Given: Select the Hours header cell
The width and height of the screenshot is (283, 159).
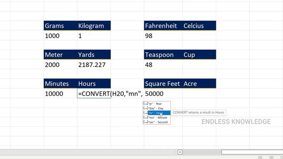Looking at the screenshot, I should pyautogui.click(x=94, y=83).
